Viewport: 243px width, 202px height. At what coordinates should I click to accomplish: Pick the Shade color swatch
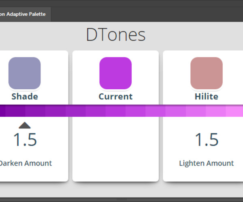24,73
